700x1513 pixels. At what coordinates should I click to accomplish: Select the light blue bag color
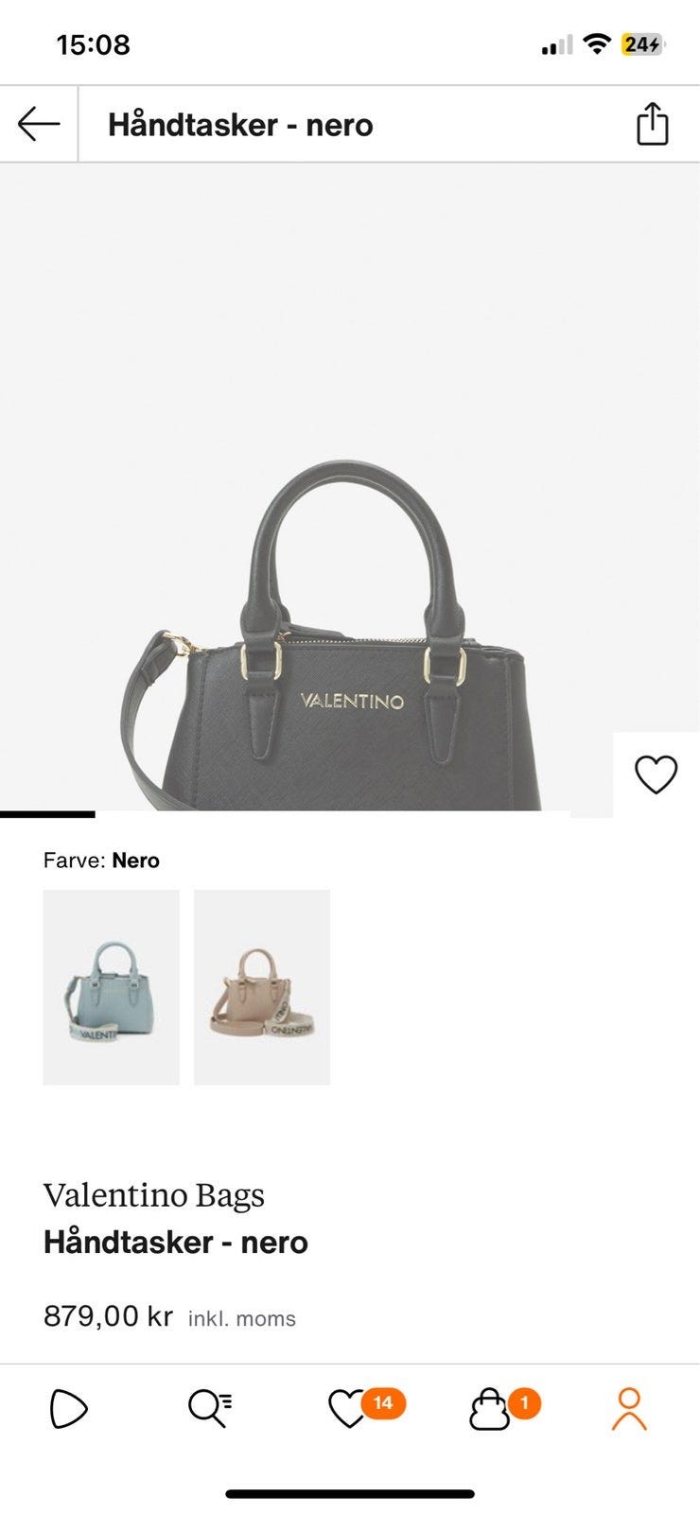(x=111, y=986)
